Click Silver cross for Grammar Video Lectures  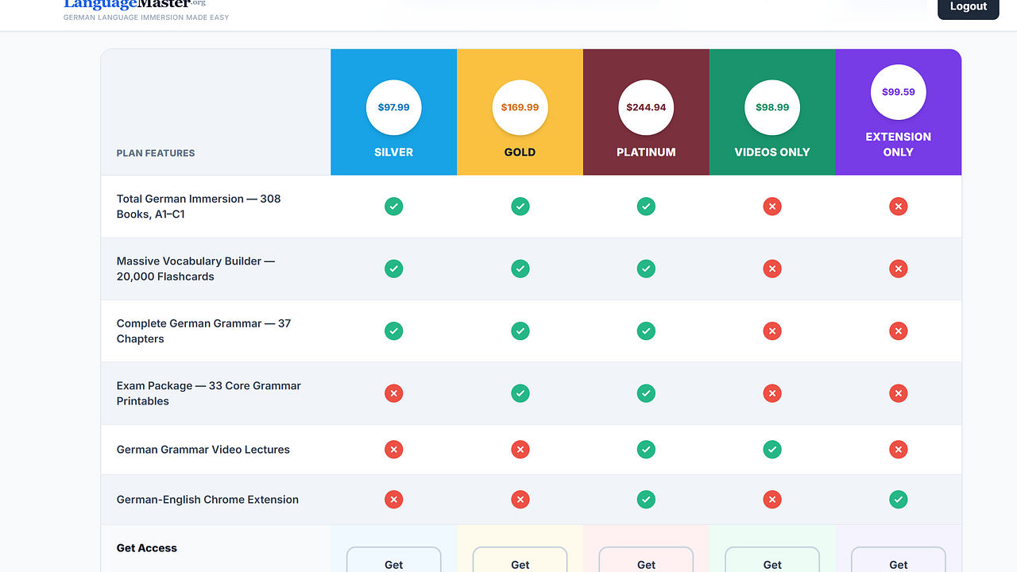(393, 450)
